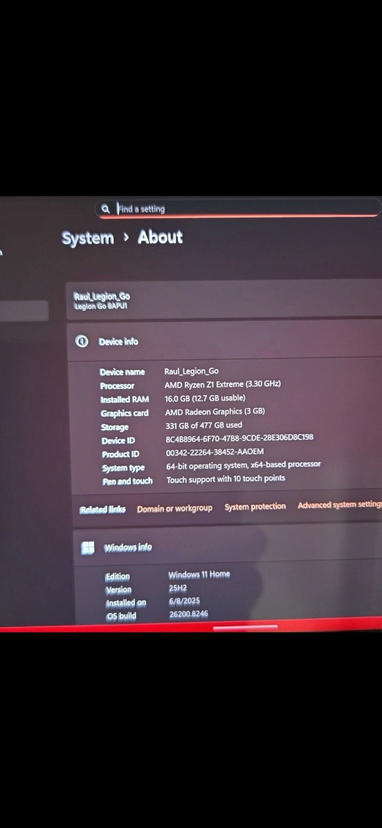Click the Graphics card label
Viewport: 382px width, 828px height.
click(x=125, y=413)
